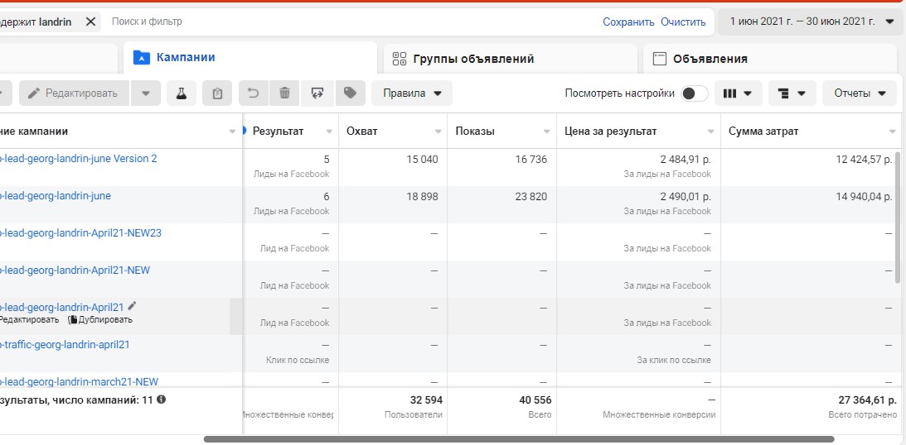Click the undo arrow icon
Viewport: 906px width, 445px height.
254,93
